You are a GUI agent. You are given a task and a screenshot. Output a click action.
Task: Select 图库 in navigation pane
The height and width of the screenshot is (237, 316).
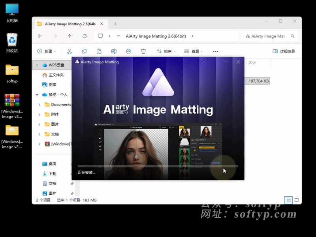(x=49, y=85)
